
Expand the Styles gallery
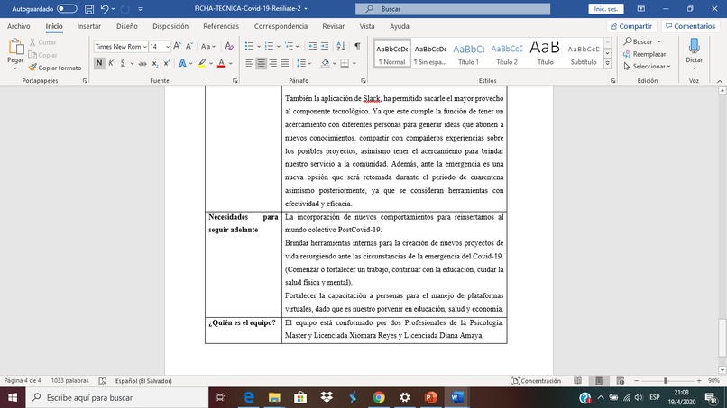[x=607, y=63]
